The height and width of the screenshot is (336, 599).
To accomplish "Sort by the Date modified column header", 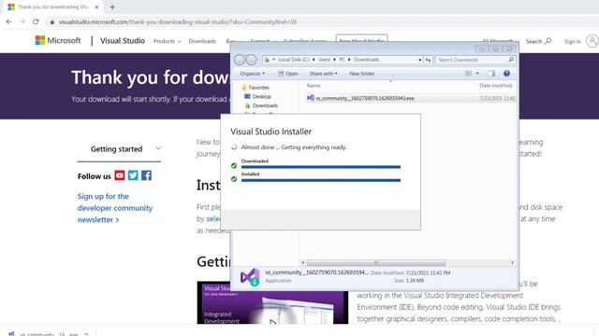I will click(495, 86).
